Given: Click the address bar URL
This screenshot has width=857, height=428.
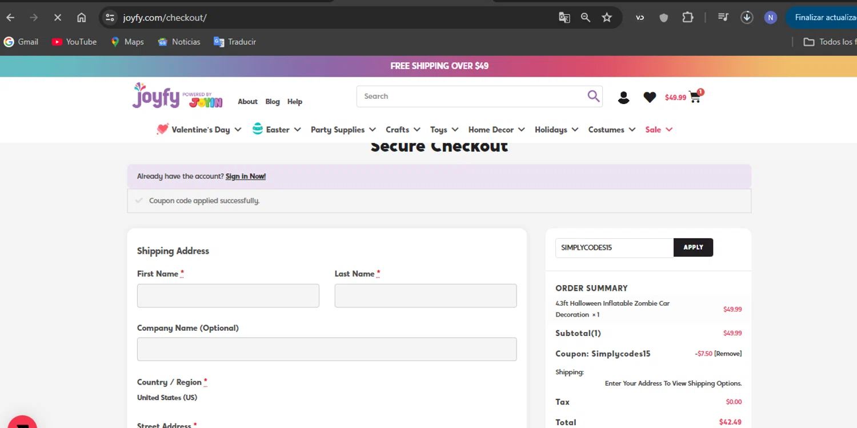Looking at the screenshot, I should click(165, 18).
